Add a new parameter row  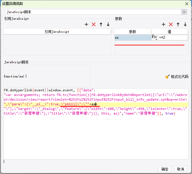coord(163,24)
